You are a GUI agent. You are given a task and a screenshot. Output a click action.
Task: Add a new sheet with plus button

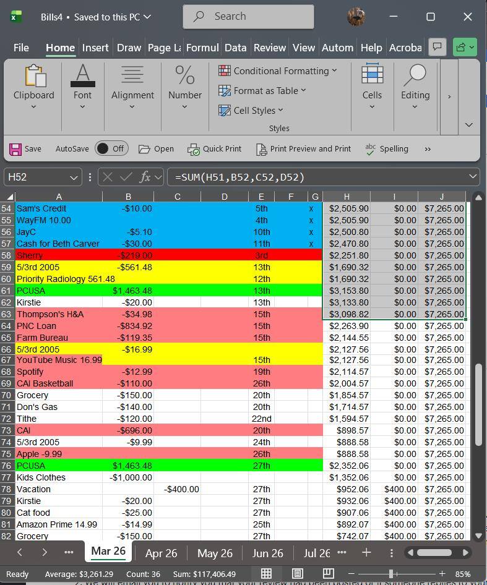(x=366, y=552)
